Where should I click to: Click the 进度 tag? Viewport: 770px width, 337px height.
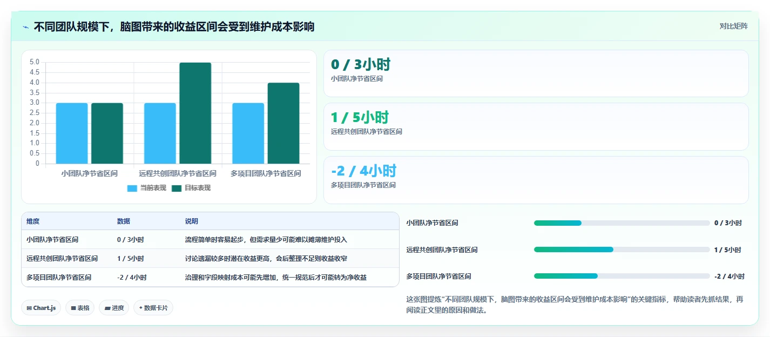[x=114, y=308]
